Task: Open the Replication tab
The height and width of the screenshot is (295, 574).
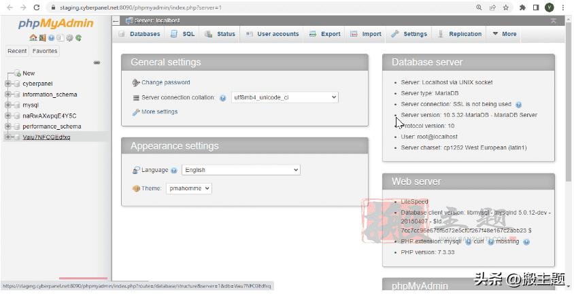Action: (x=460, y=34)
